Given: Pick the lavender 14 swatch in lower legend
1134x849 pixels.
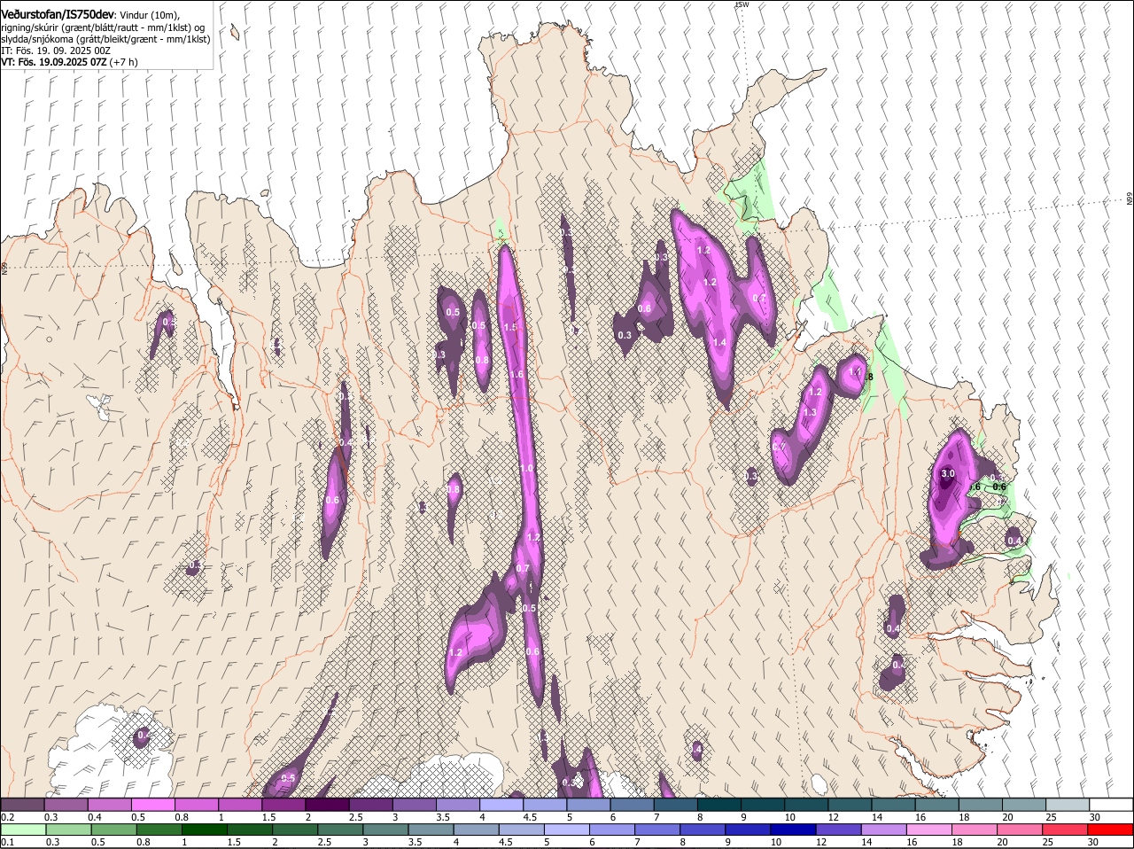Looking at the screenshot, I should (x=885, y=830).
